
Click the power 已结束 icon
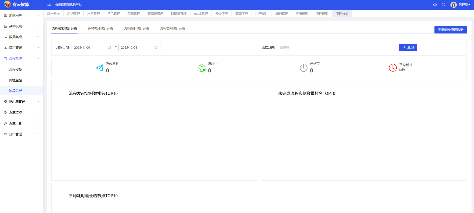click(x=304, y=68)
